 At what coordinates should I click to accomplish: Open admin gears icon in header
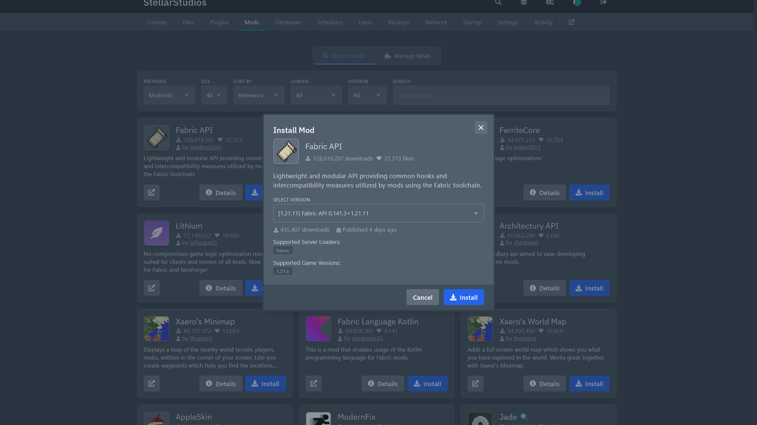[x=550, y=2]
